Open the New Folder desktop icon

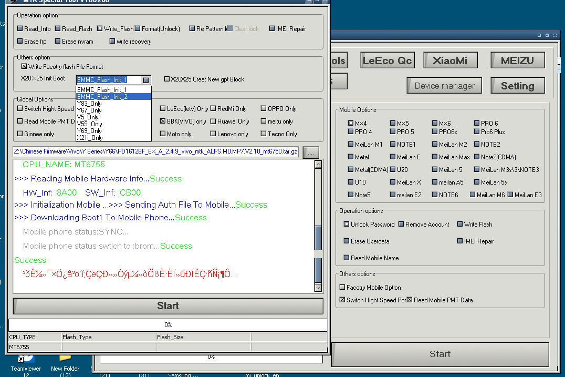[65, 365]
